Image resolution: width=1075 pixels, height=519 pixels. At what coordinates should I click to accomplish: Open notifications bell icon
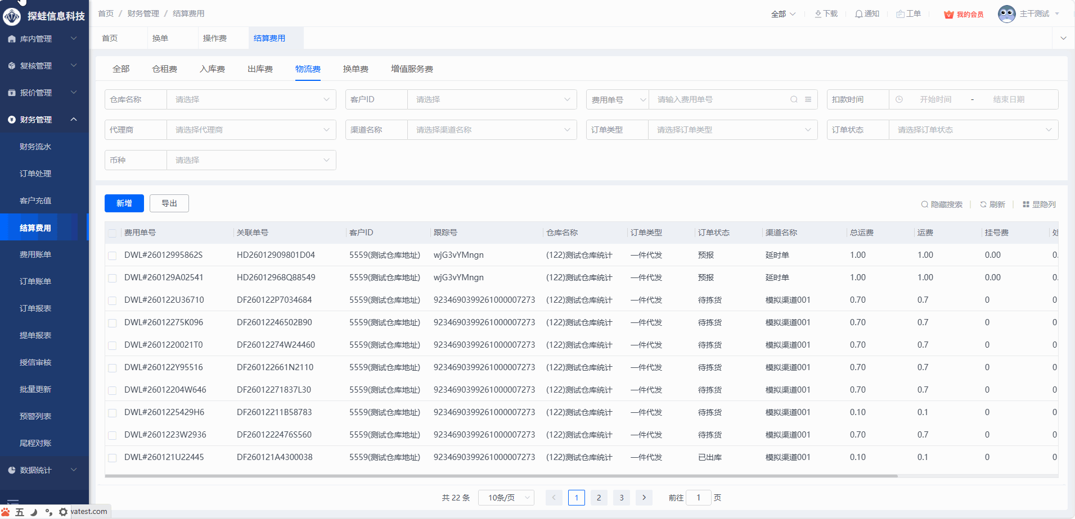tap(858, 14)
